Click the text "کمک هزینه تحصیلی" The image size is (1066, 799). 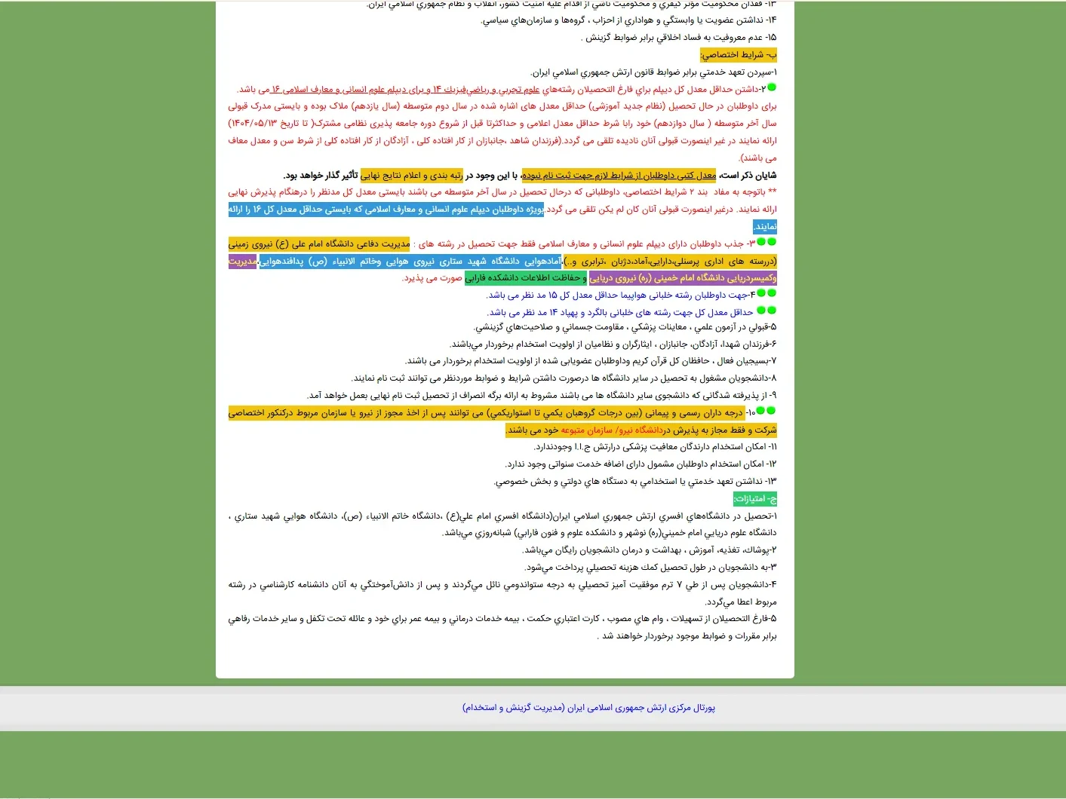pos(622,568)
